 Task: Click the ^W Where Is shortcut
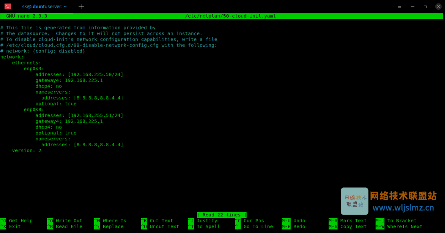point(110,221)
